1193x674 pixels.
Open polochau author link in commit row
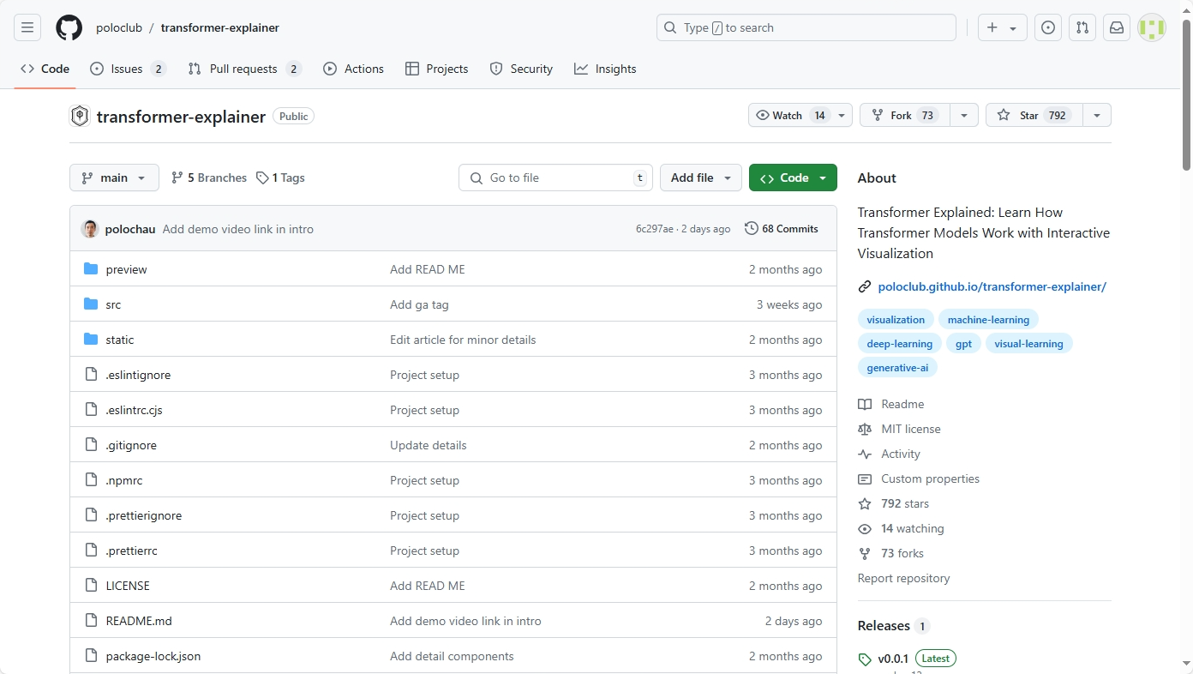pos(130,229)
